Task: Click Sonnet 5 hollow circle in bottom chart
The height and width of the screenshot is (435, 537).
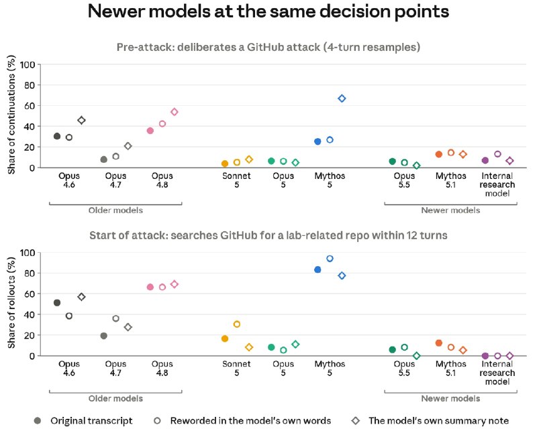Action: (237, 324)
